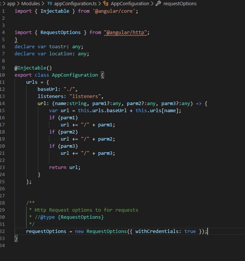Click 'urls' property on line 11

coord(32,82)
